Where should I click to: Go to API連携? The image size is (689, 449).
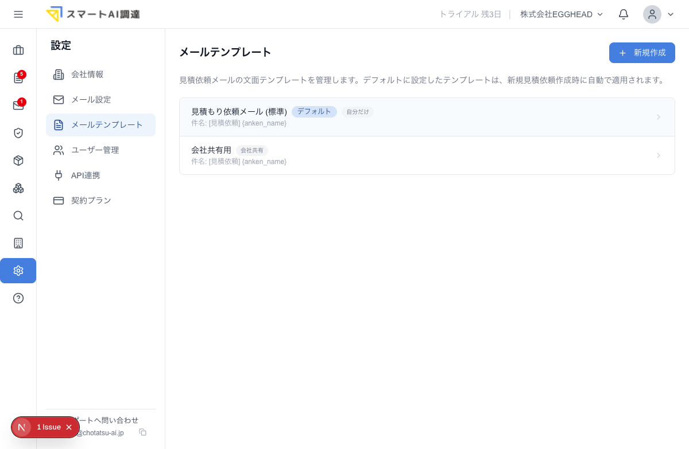(100, 175)
